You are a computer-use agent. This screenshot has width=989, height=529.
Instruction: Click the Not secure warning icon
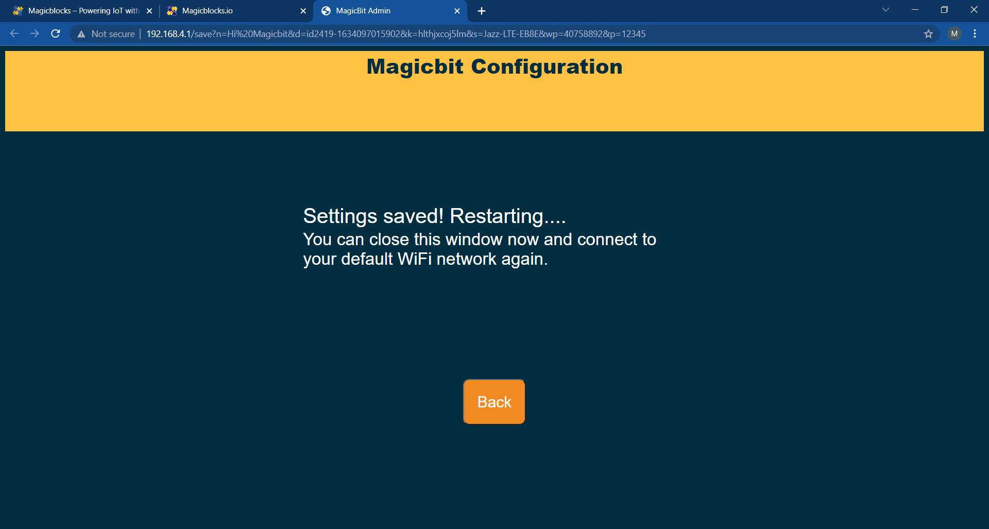click(81, 34)
